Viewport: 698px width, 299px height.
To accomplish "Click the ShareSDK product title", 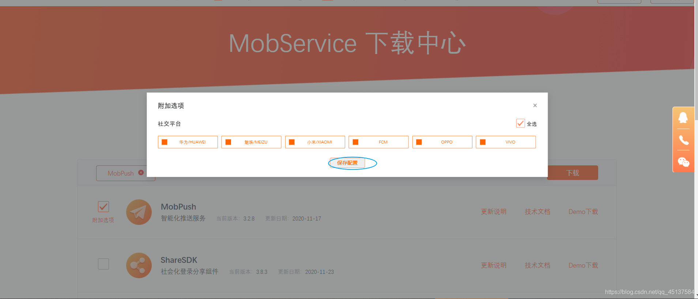I will 179,260.
